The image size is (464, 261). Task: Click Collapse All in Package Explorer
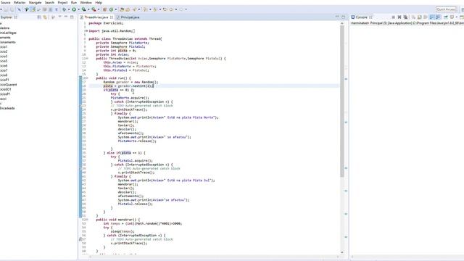(38, 17)
